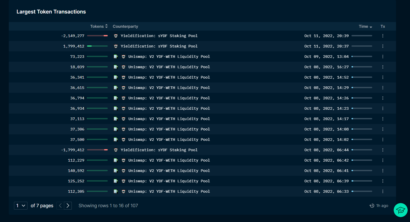Go to the next page of transactions
Screen dimensions: 410x222
68,206
